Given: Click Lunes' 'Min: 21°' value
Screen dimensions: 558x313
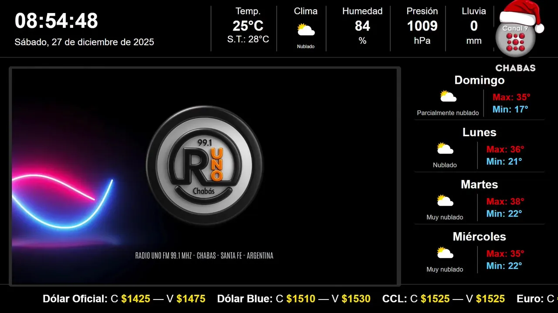Looking at the screenshot, I should 504,162.
